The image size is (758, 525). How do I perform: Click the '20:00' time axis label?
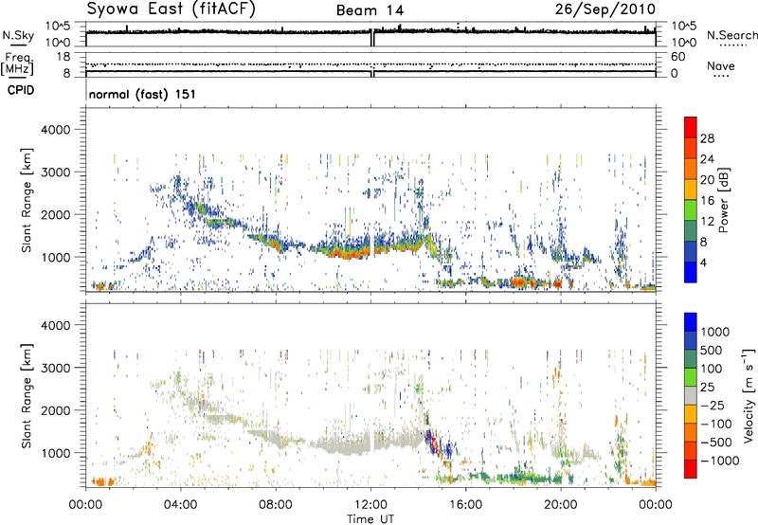click(561, 505)
